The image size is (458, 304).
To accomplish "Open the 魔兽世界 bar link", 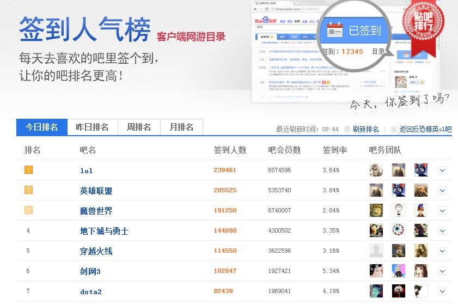I will [96, 211].
